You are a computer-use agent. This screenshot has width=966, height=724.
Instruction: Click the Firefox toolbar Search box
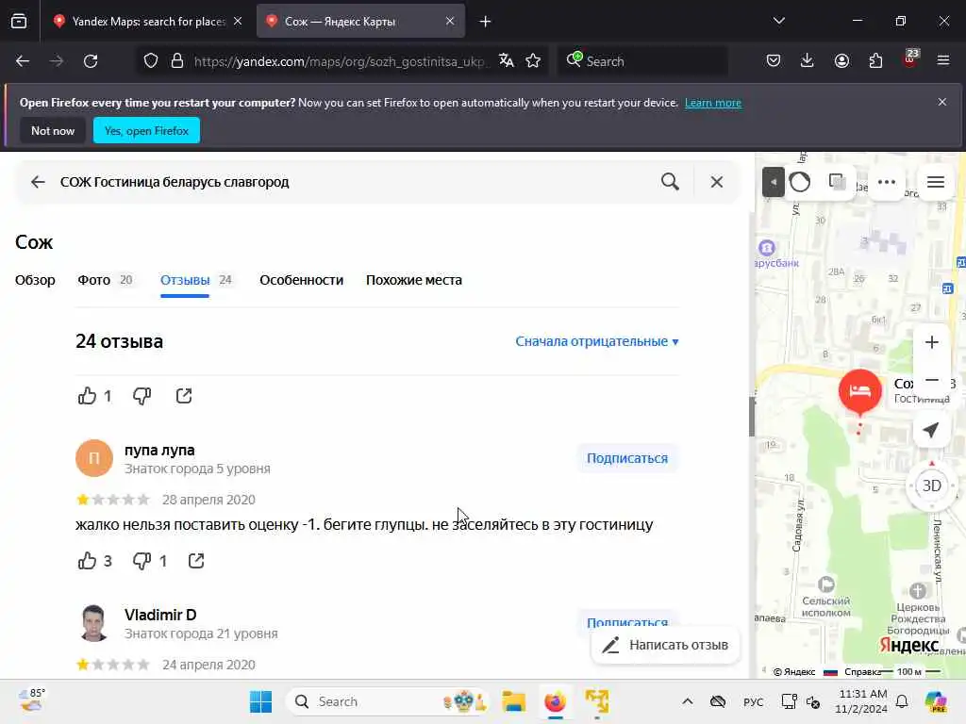pyautogui.click(x=642, y=61)
